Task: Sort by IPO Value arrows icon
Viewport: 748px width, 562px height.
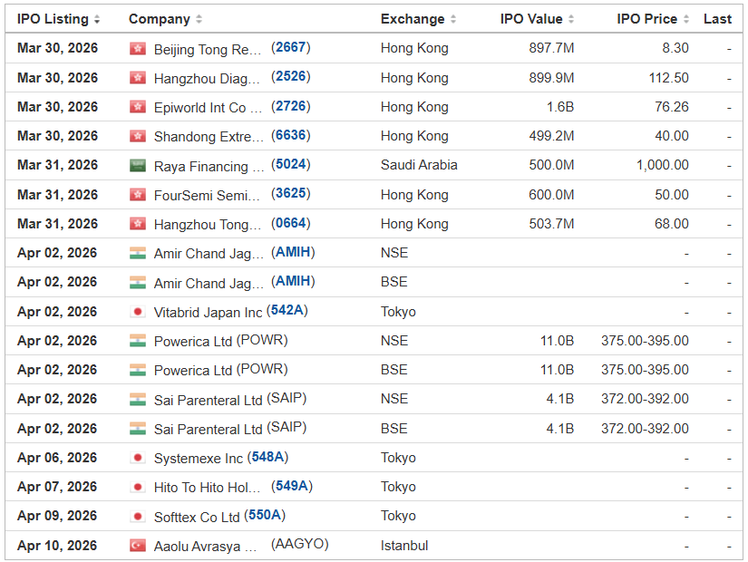Action: click(x=571, y=19)
